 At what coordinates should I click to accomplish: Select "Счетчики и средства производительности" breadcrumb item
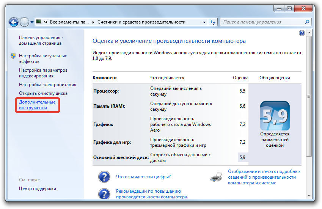[x=141, y=22]
